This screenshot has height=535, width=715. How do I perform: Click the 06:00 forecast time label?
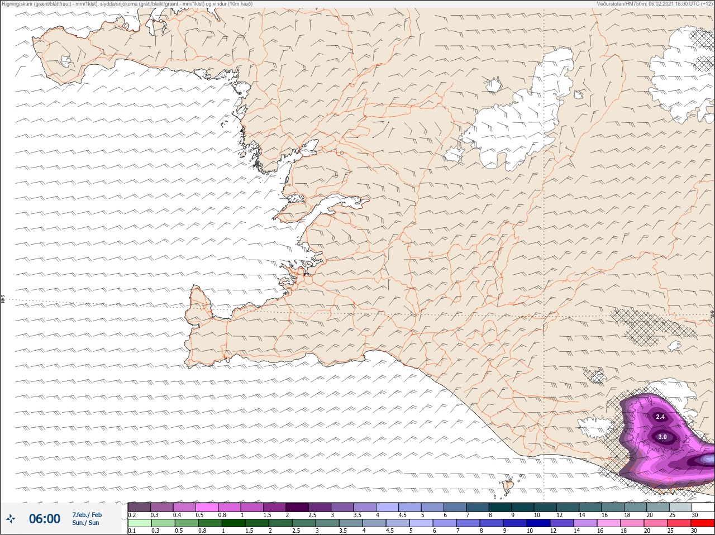coord(45,519)
